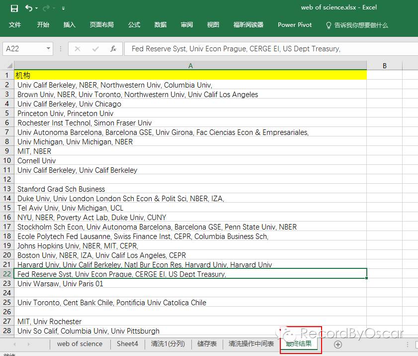This screenshot has height=356, width=418.
Task: Open the 审阅 ribbon tab
Action: pyautogui.click(x=186, y=25)
